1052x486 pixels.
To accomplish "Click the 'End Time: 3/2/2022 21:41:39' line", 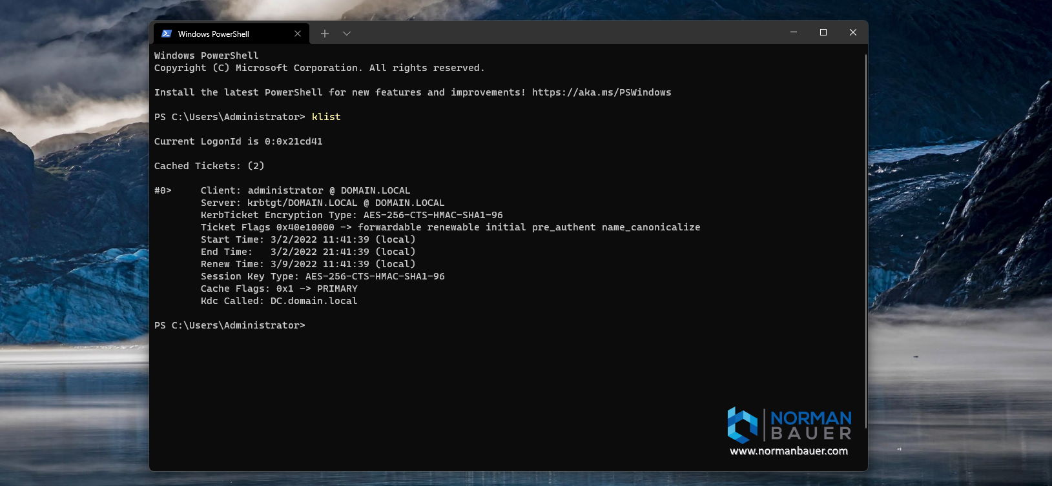I will [308, 252].
